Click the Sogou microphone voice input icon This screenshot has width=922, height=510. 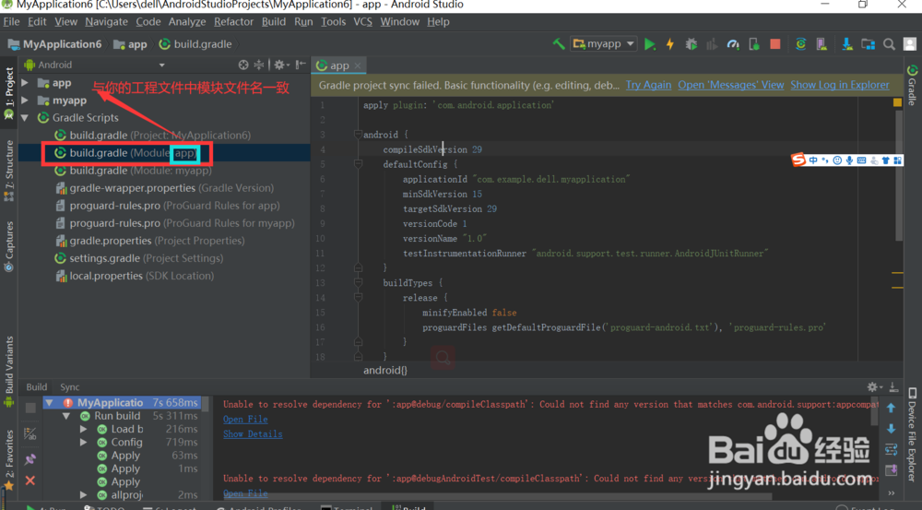(x=849, y=160)
